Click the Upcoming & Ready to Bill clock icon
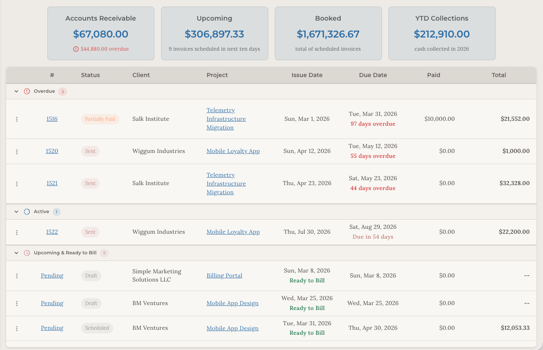Screen dimensions: 543x350 click(x=27, y=253)
